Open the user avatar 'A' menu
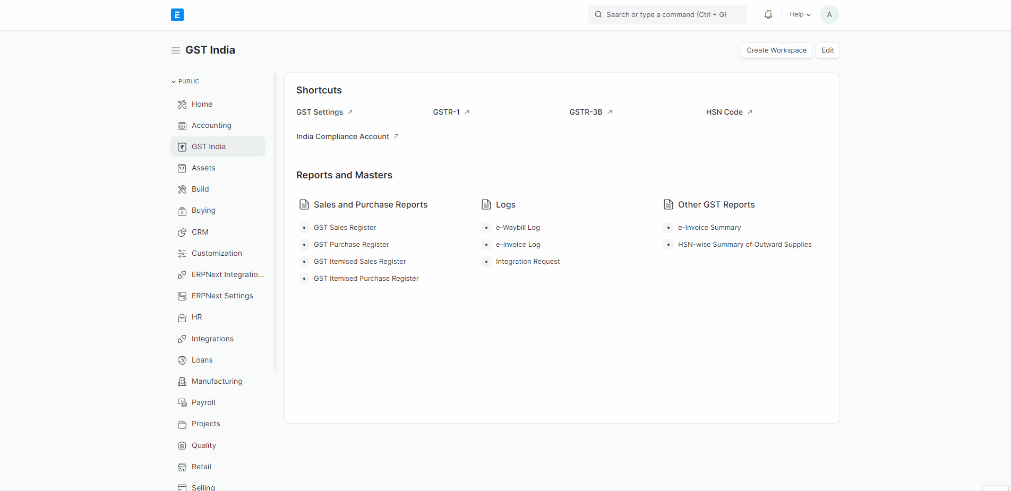 pyautogui.click(x=829, y=14)
